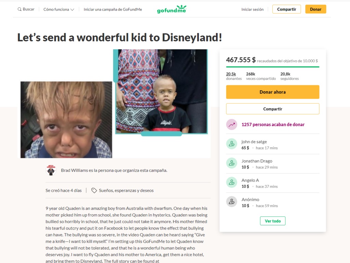Click Jonathan Drago's donor avatar icon

232,163
